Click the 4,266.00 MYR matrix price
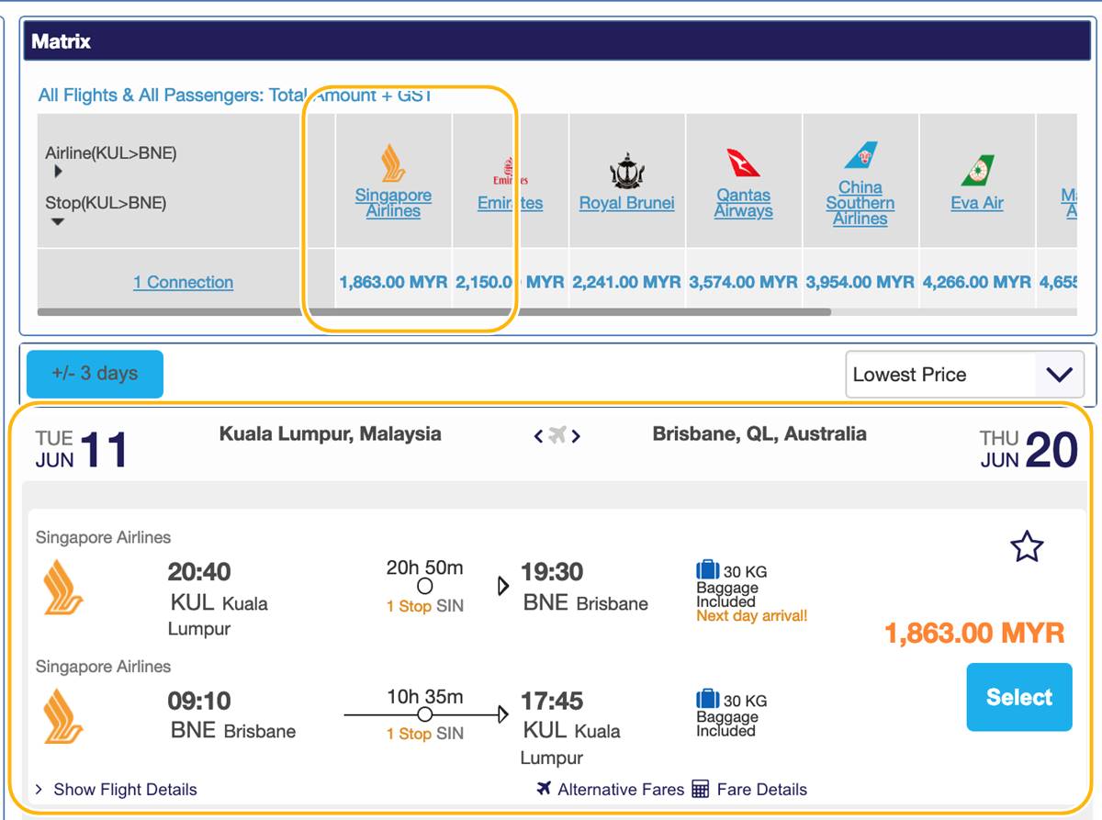The image size is (1102, 820). [x=976, y=282]
